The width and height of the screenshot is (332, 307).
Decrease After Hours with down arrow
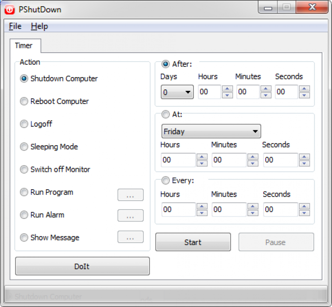click(228, 95)
